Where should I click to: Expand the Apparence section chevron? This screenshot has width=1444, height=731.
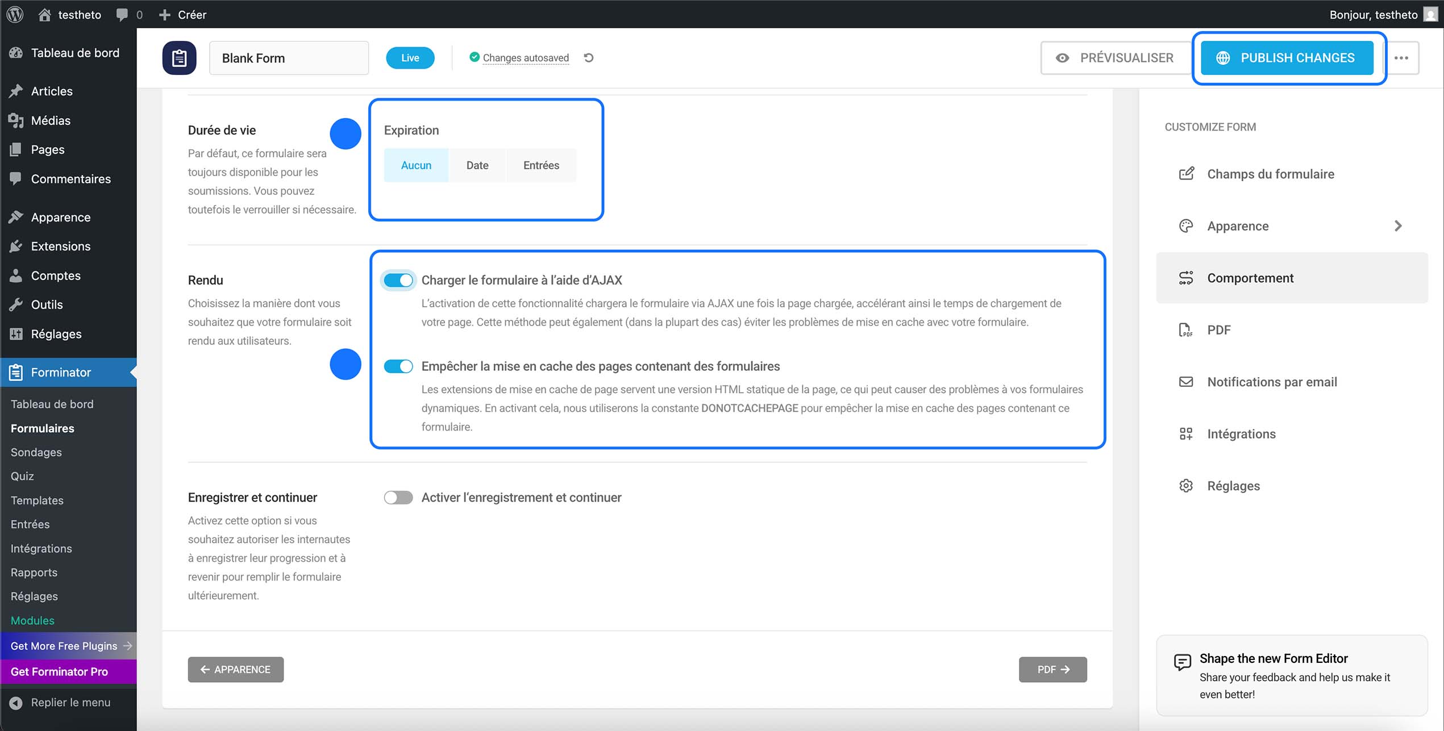pyautogui.click(x=1399, y=225)
